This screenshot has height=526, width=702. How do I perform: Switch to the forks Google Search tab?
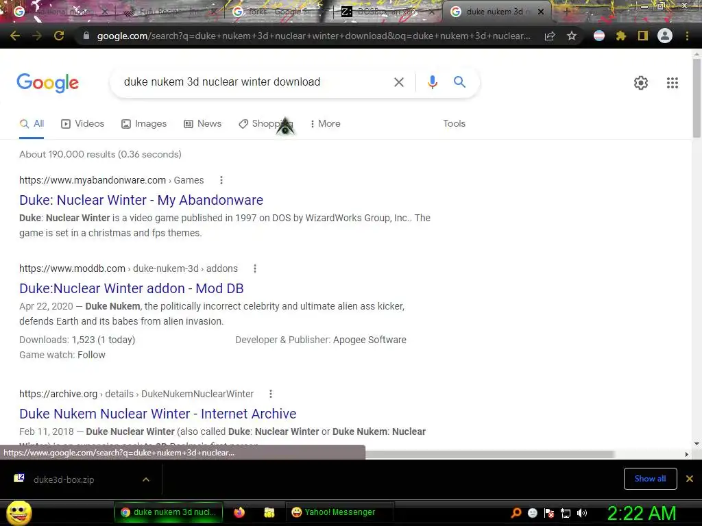tap(278, 12)
